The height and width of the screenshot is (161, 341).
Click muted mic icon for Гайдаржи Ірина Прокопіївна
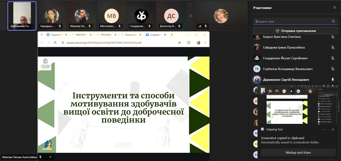(333, 47)
